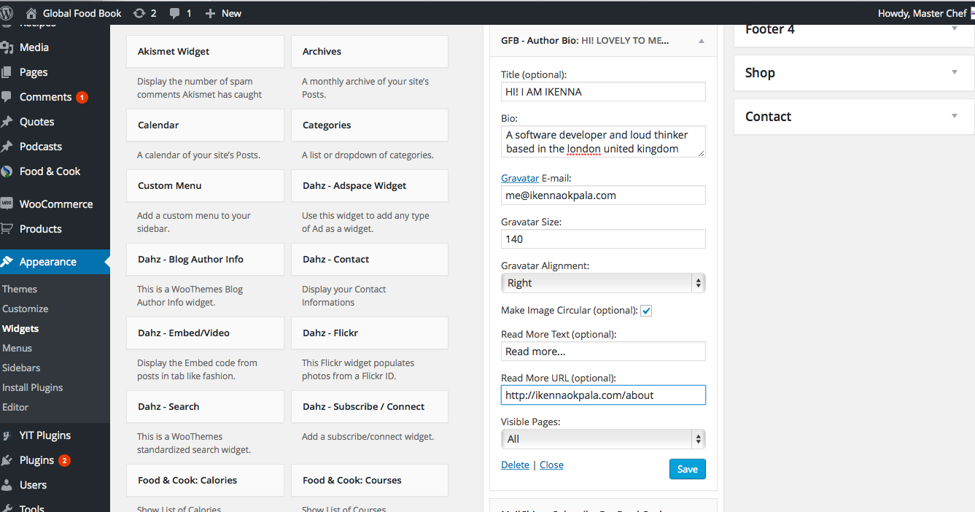975x512 pixels.
Task: Expand the Shop widget area
Action: pos(955,72)
